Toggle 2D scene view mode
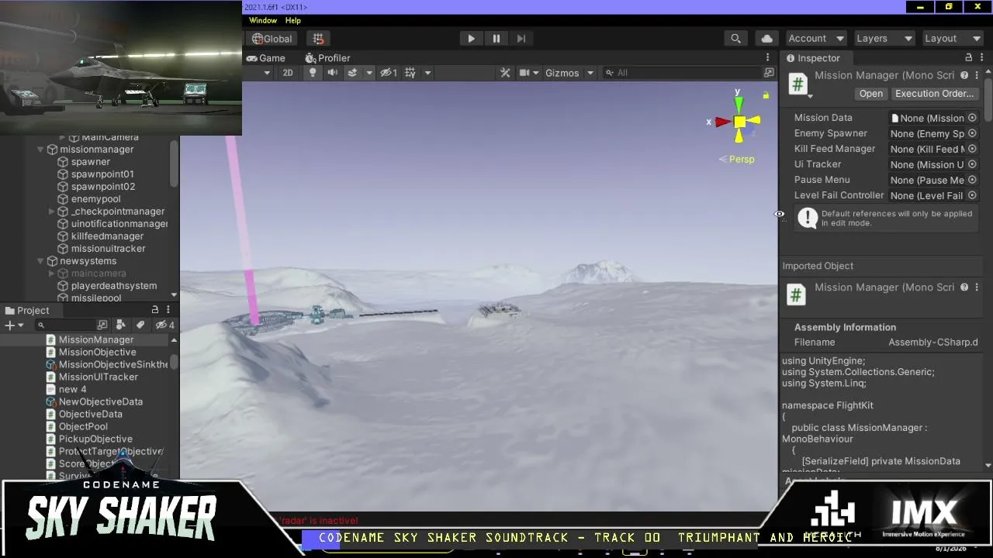This screenshot has width=993, height=558. coord(288,73)
